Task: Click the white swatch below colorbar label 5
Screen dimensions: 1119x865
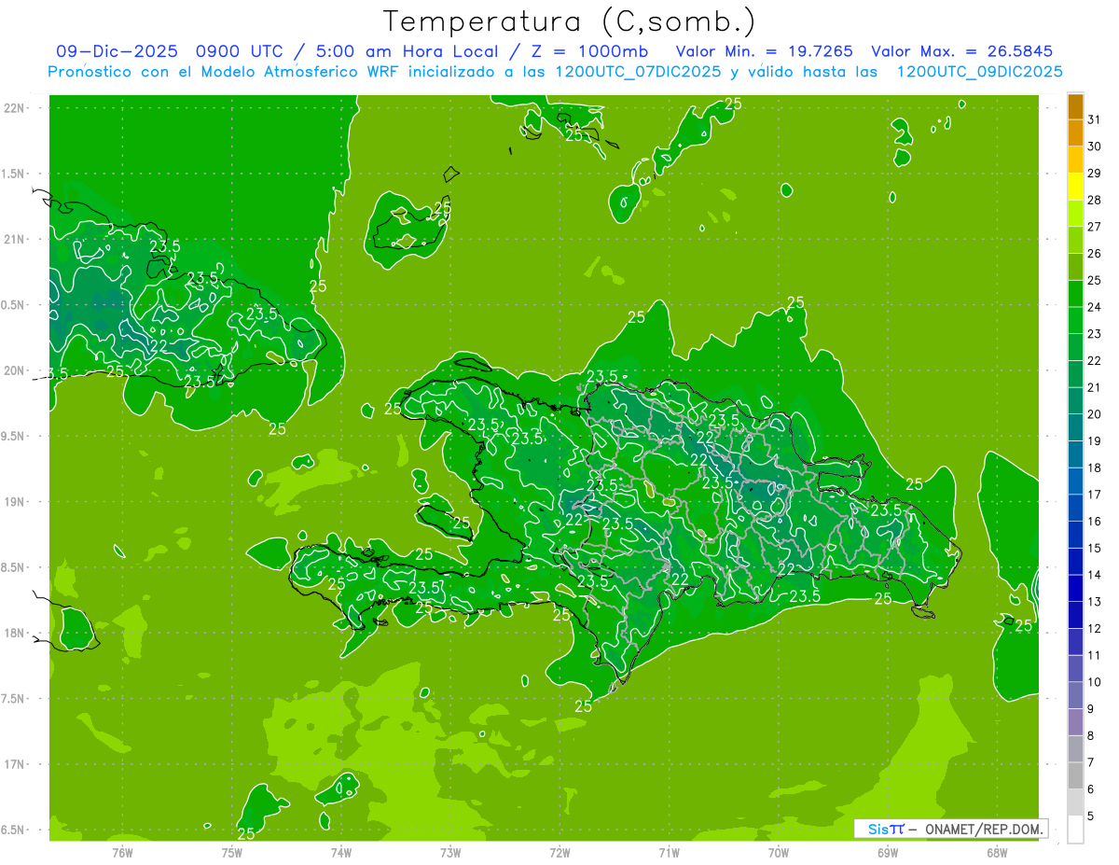Action: [x=1075, y=830]
